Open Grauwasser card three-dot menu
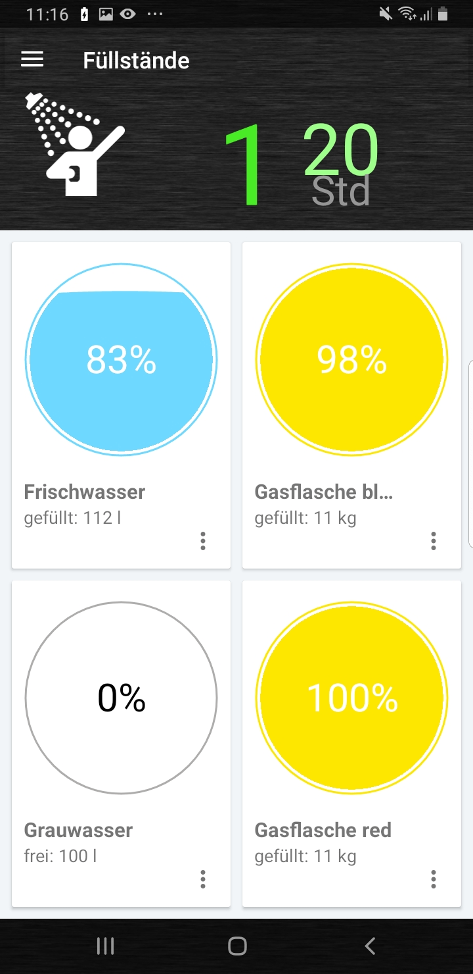This screenshot has height=974, width=473. click(x=203, y=879)
